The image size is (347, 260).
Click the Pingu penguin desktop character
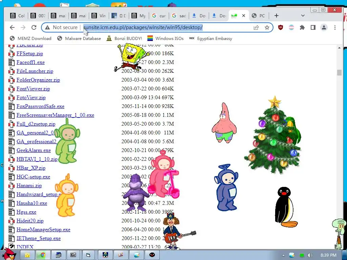(285, 207)
